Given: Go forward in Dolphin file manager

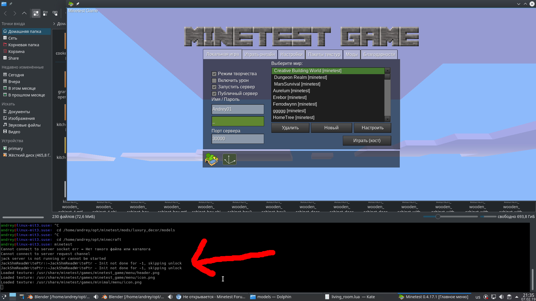Looking at the screenshot, I should click(x=15, y=13).
